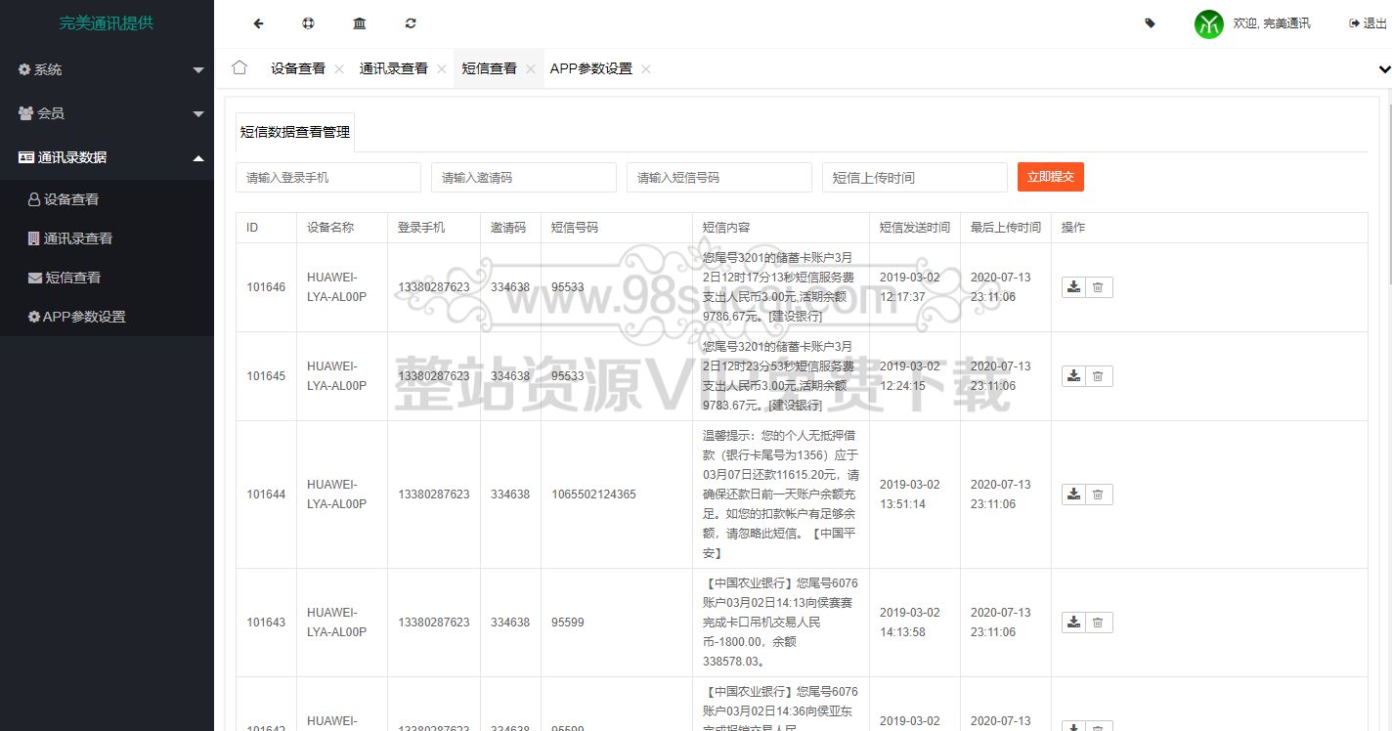Click the tag icon near the top right

click(1150, 21)
